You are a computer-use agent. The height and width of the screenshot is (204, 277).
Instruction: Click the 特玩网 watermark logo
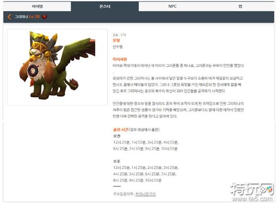click(252, 189)
